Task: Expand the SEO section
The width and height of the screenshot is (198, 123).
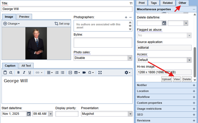Action: [194, 115]
